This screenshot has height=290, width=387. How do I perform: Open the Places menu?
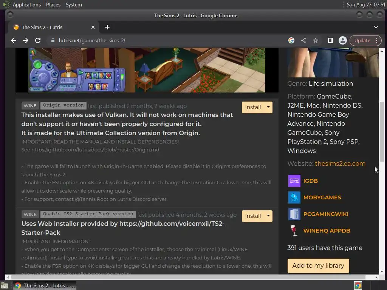(53, 5)
